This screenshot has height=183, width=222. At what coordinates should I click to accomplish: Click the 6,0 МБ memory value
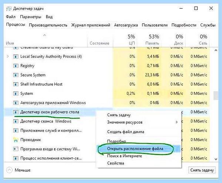click(153, 84)
